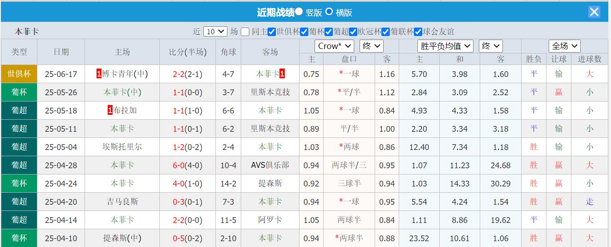Open the 6-0 score link for the AVS俱乐部 match
611x247 pixels.
point(179,165)
